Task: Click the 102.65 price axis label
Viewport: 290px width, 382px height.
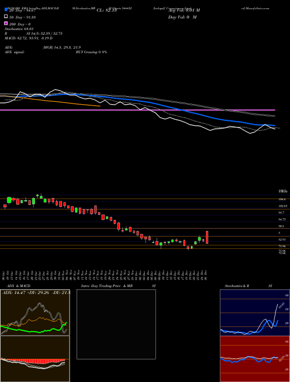Action: 282,206
